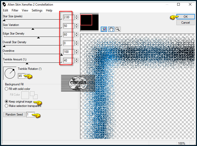Screen dimensions: 197x146
Task: Maximize the Constellation dialog window
Action: (178, 4)
